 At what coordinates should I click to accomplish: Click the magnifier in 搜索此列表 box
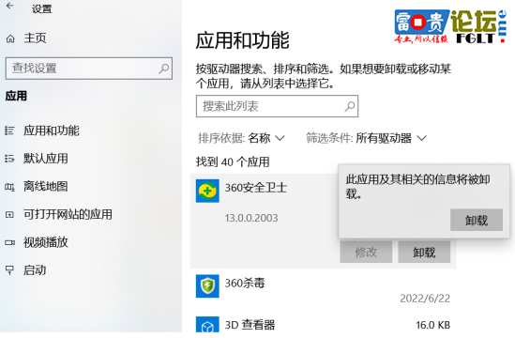[350, 106]
